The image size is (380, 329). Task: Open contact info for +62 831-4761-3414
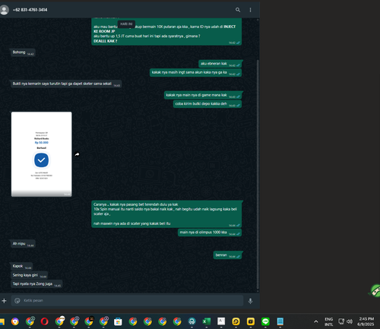[30, 10]
